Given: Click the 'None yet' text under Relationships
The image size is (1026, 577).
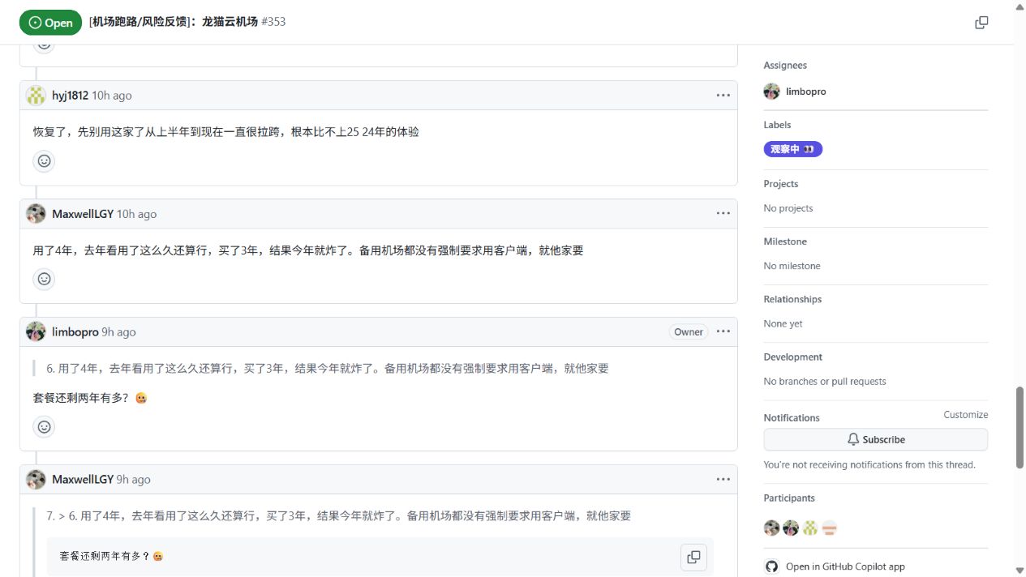Looking at the screenshot, I should pyautogui.click(x=783, y=323).
